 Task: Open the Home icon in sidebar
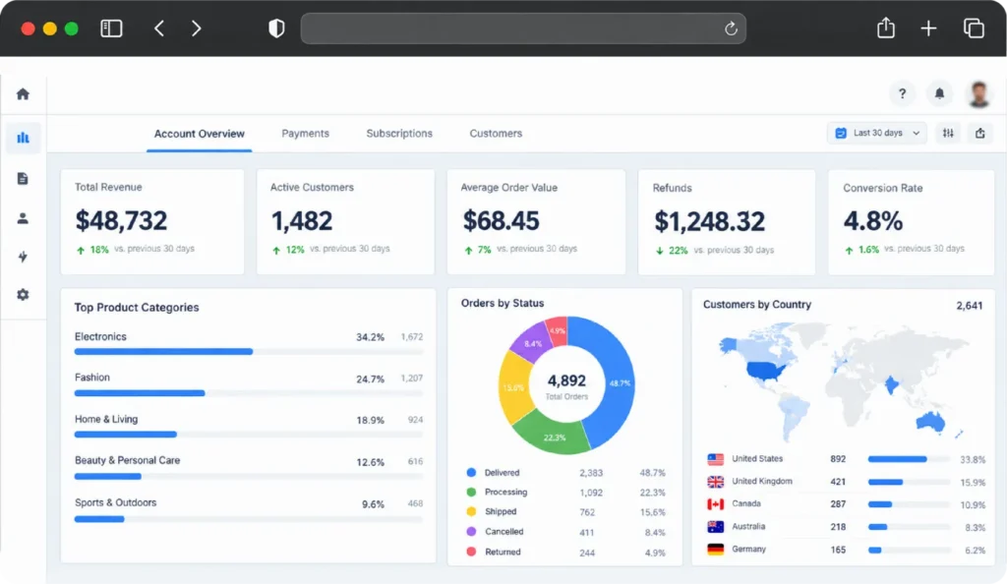click(x=24, y=94)
